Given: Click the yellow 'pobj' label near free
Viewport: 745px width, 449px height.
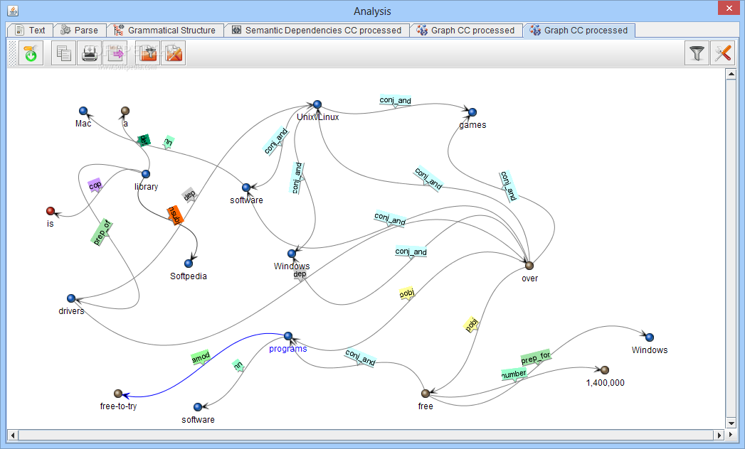Looking at the screenshot, I should 471,325.
